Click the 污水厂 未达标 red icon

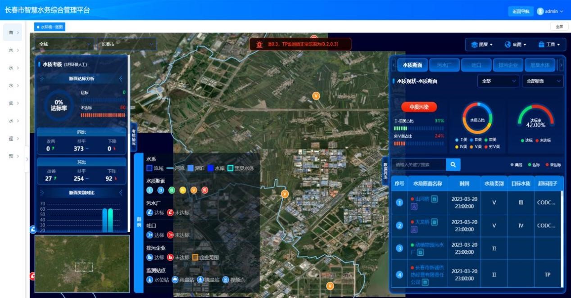point(170,212)
